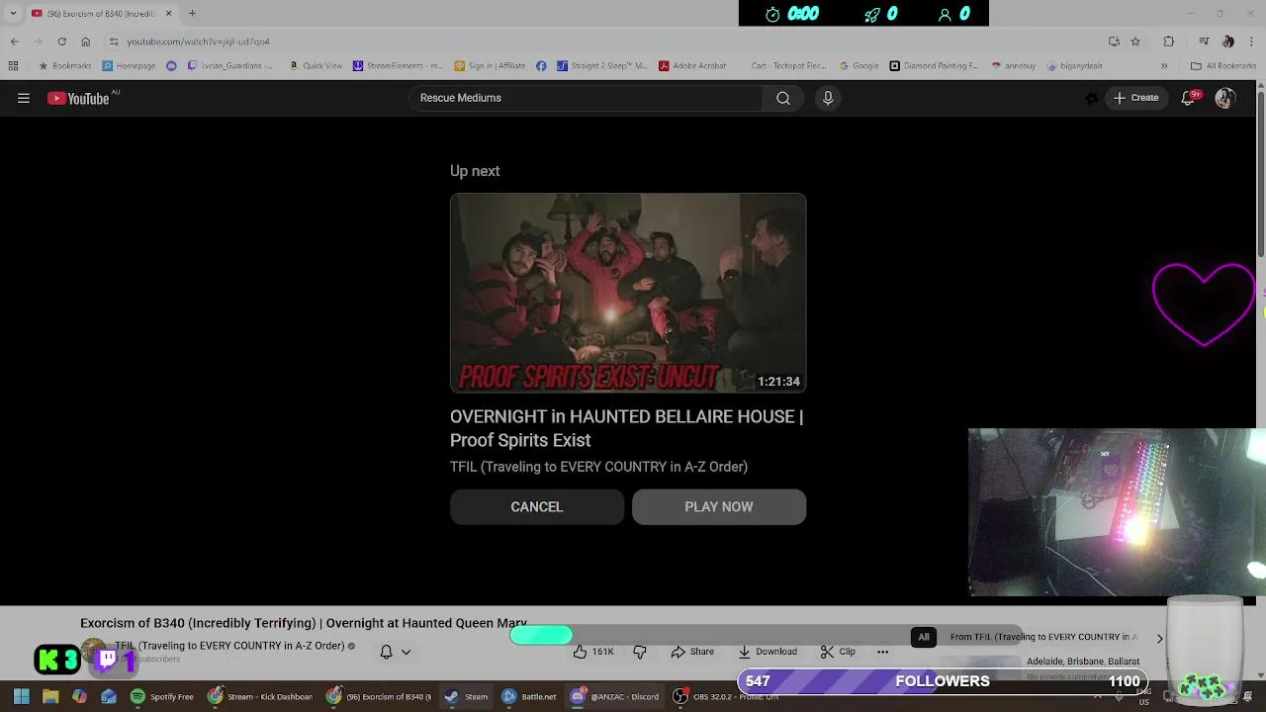This screenshot has height=712, width=1266.
Task: Dislike the current video
Action: click(640, 652)
